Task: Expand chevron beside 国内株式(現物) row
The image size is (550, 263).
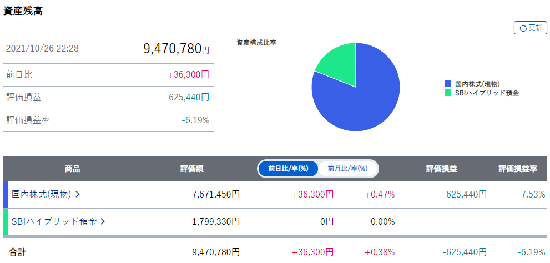Action: (x=78, y=194)
